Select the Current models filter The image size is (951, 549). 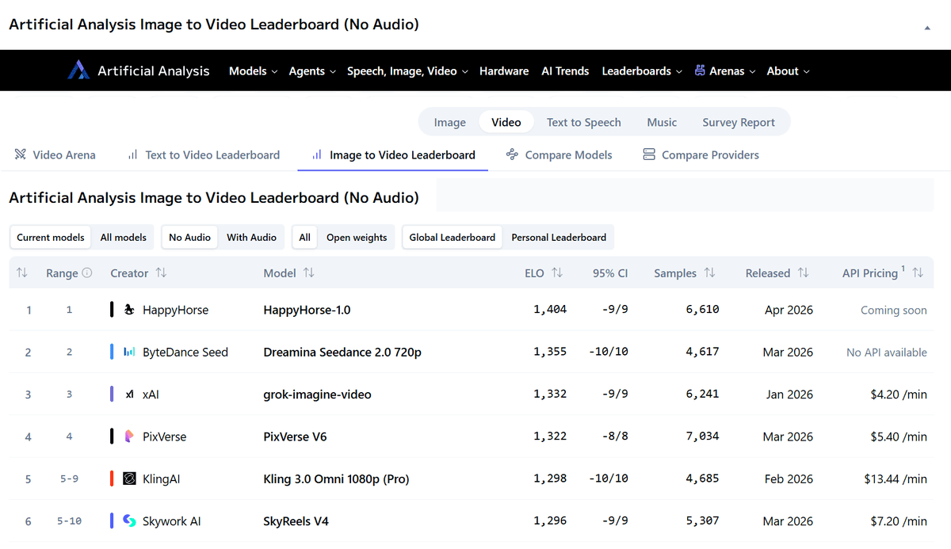[51, 237]
